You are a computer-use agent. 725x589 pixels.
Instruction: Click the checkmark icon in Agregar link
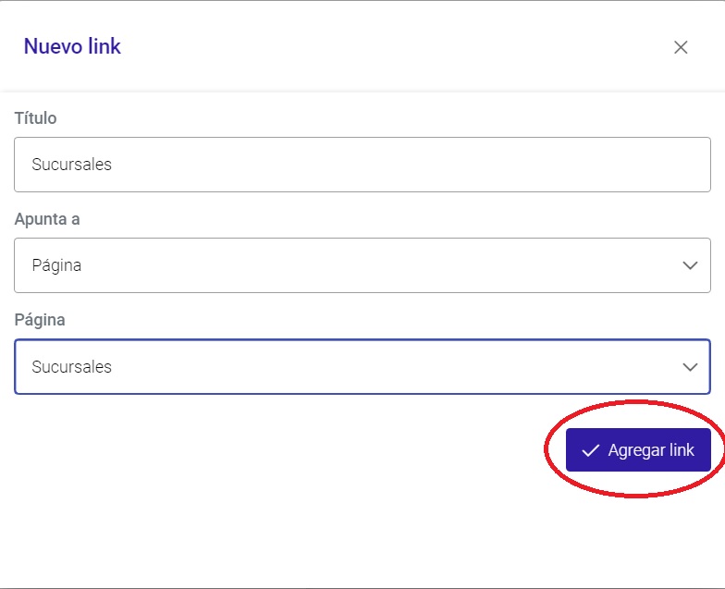pyautogui.click(x=590, y=450)
